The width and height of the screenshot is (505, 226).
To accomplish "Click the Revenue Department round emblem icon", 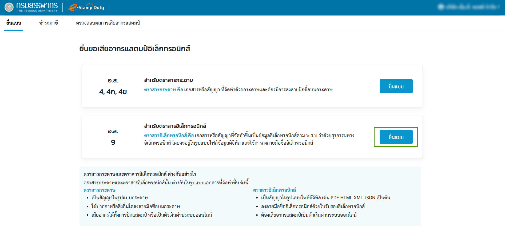I will tap(9, 7).
